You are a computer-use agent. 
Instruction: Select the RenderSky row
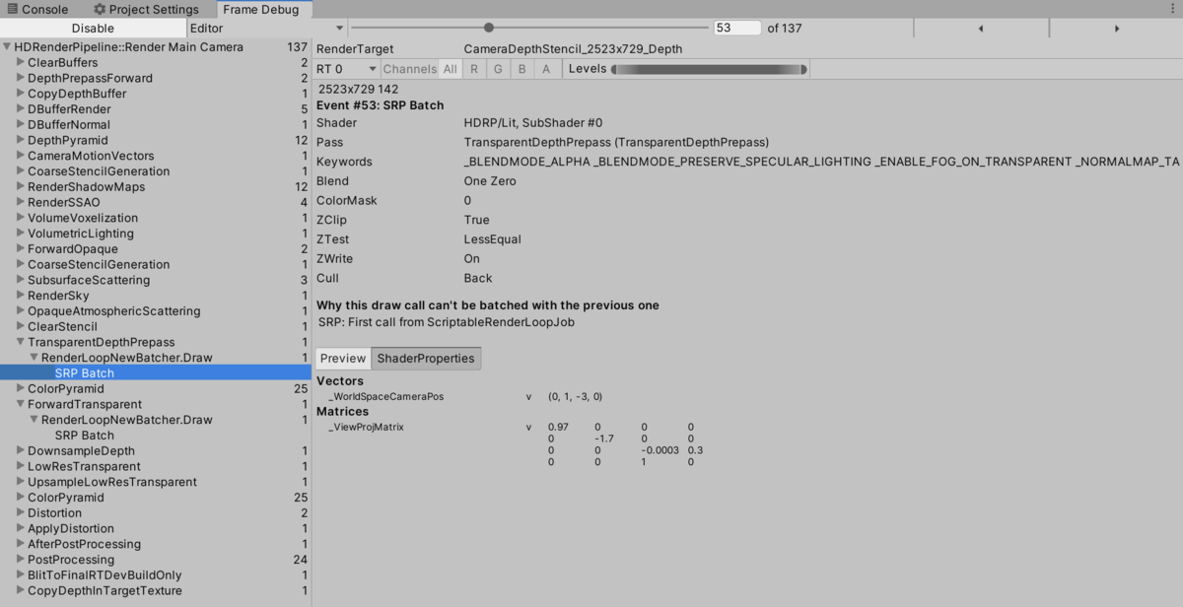pos(156,296)
